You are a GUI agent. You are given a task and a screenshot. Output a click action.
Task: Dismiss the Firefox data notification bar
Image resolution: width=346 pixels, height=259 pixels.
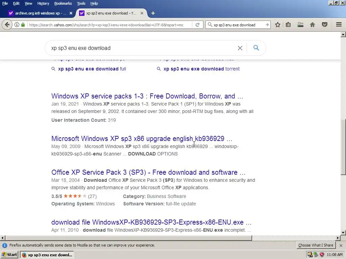point(341,246)
